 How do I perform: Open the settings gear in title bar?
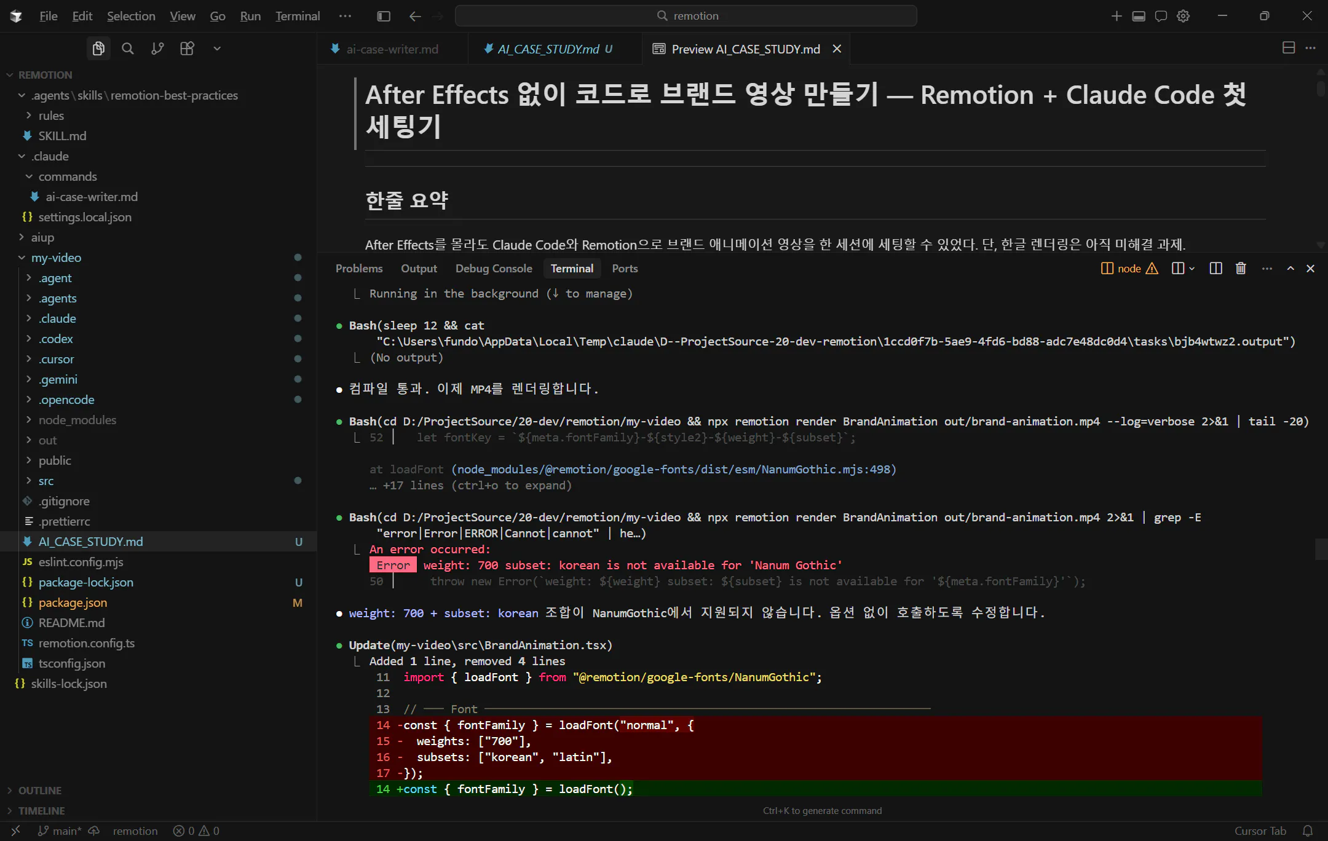tap(1183, 16)
